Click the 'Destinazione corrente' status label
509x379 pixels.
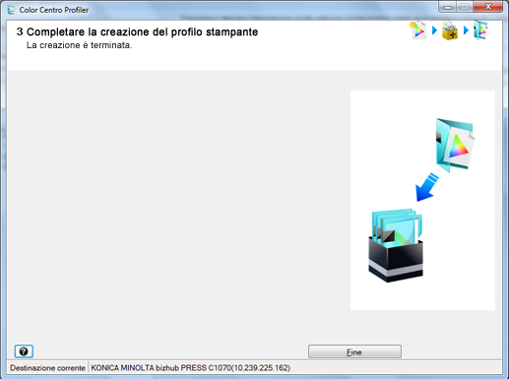click(47, 368)
